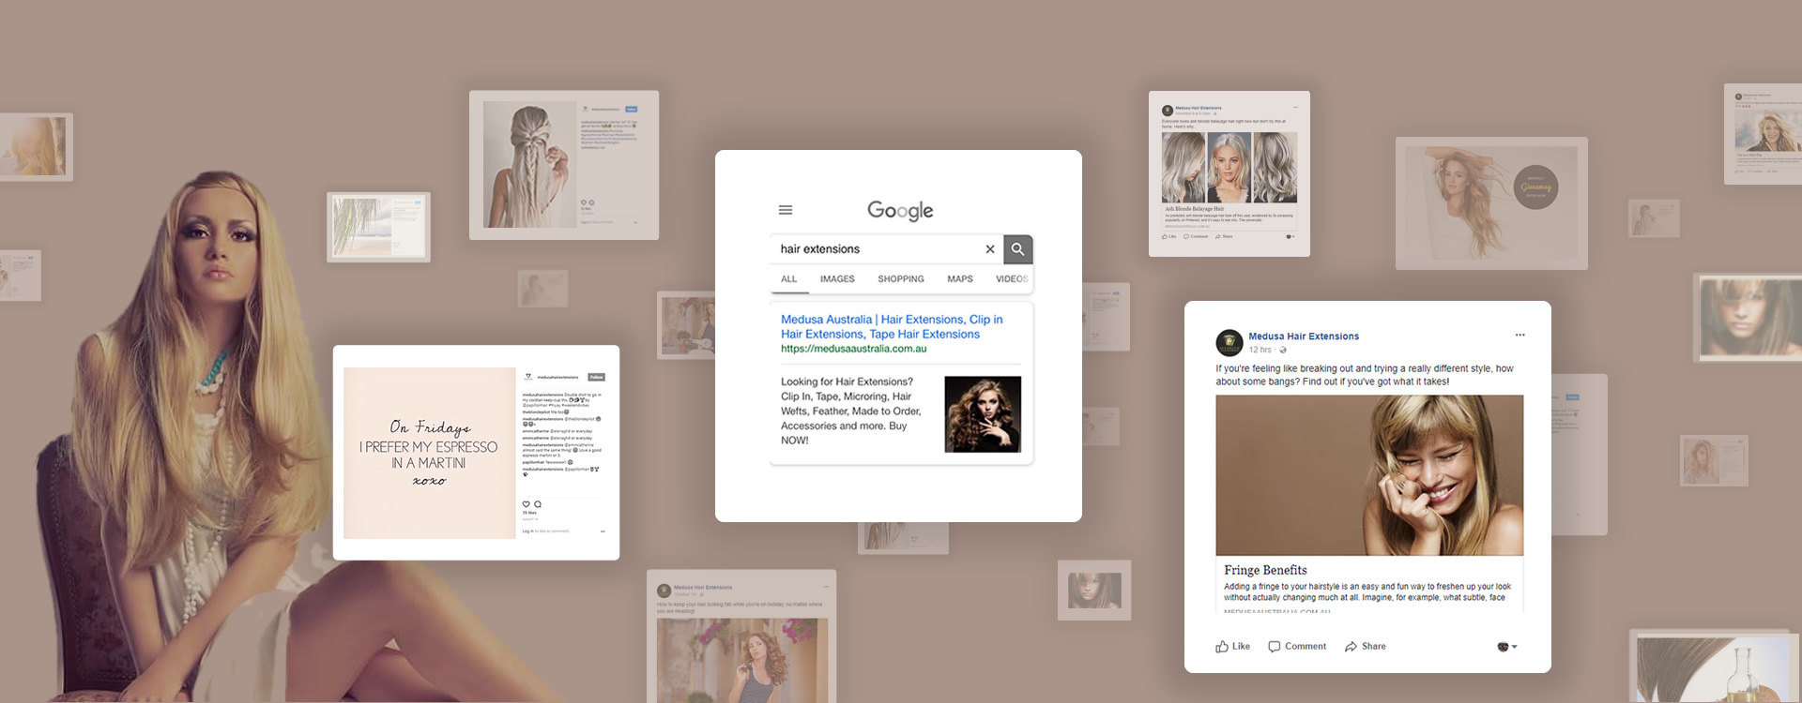This screenshot has width=1802, height=703.
Task: Select the ALL results tab
Action: (x=788, y=279)
